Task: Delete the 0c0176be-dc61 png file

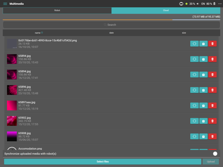Action: [x=212, y=44]
